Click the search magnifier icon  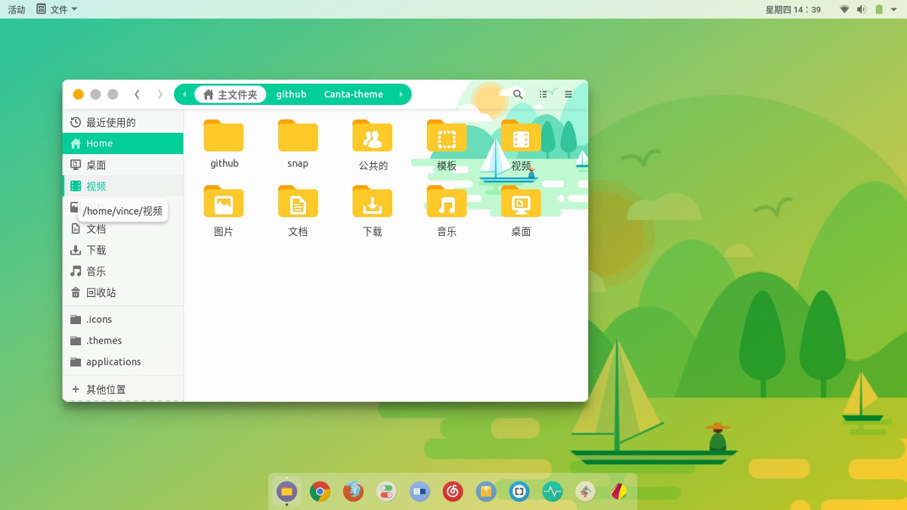click(518, 94)
